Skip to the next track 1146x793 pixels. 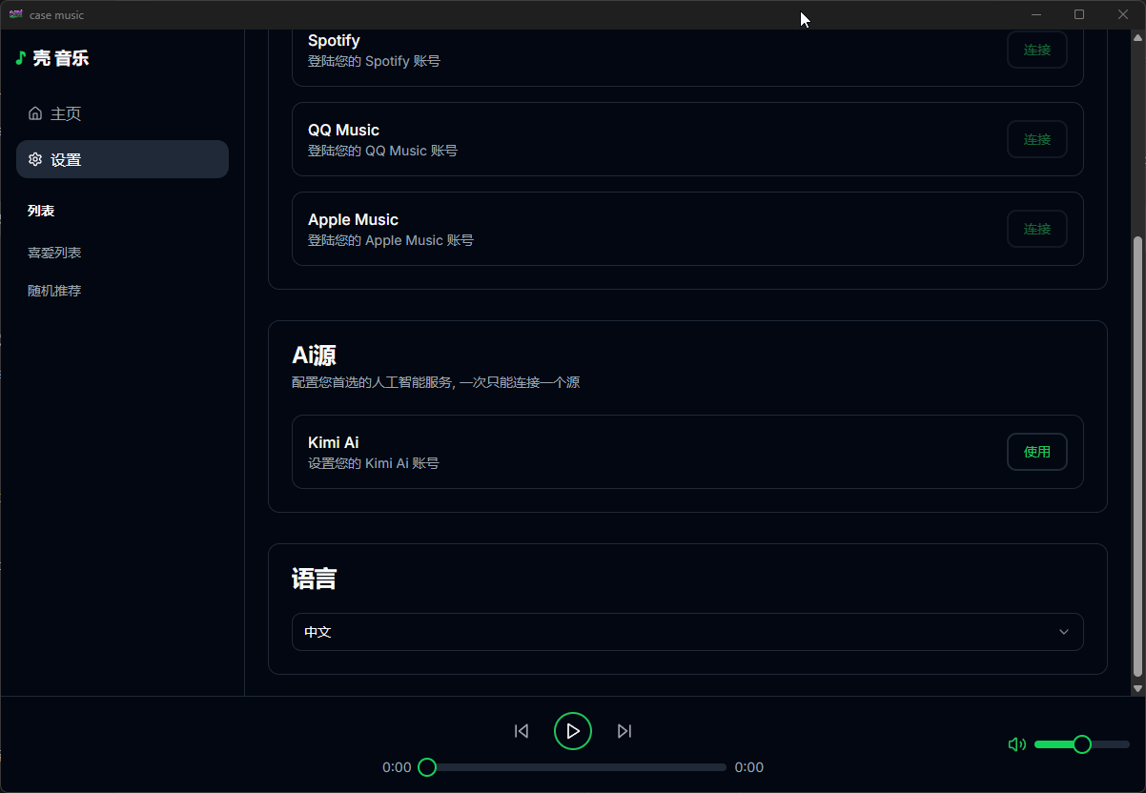click(x=624, y=731)
